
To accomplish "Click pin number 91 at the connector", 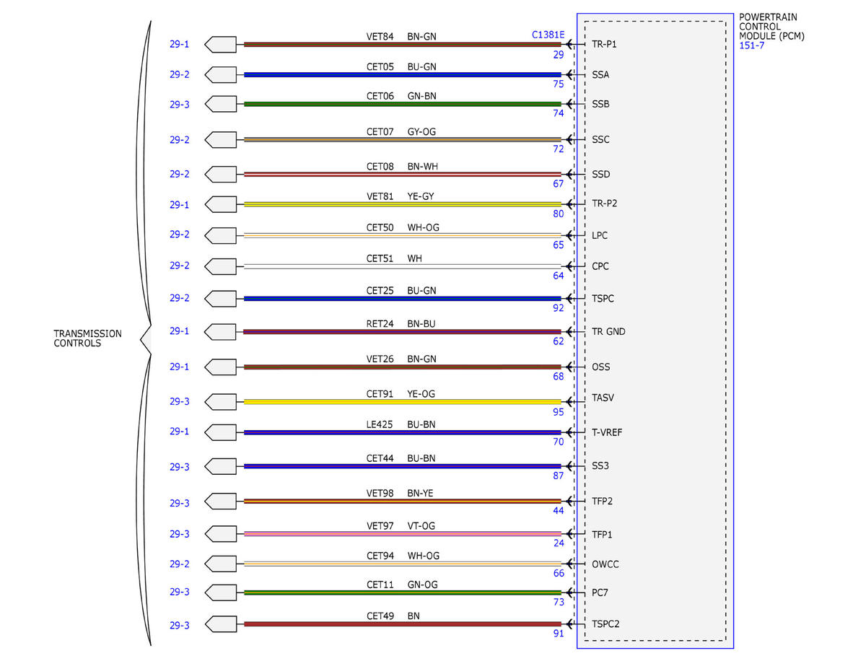I will click(559, 634).
